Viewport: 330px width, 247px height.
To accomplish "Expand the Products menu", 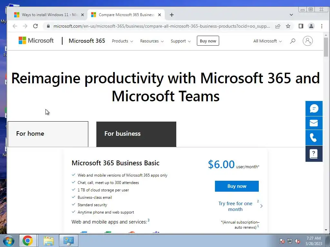I will tap(122, 41).
